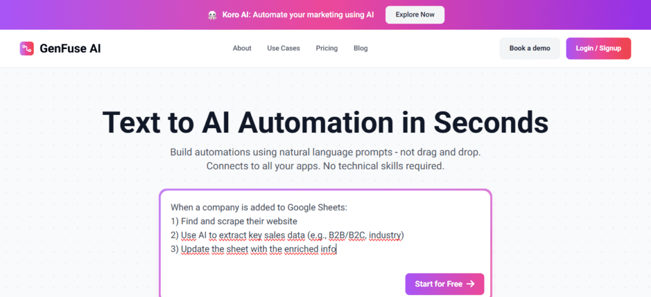Screen dimensions: 651x297
Task: Open the Pricing menu item
Action: [x=327, y=48]
